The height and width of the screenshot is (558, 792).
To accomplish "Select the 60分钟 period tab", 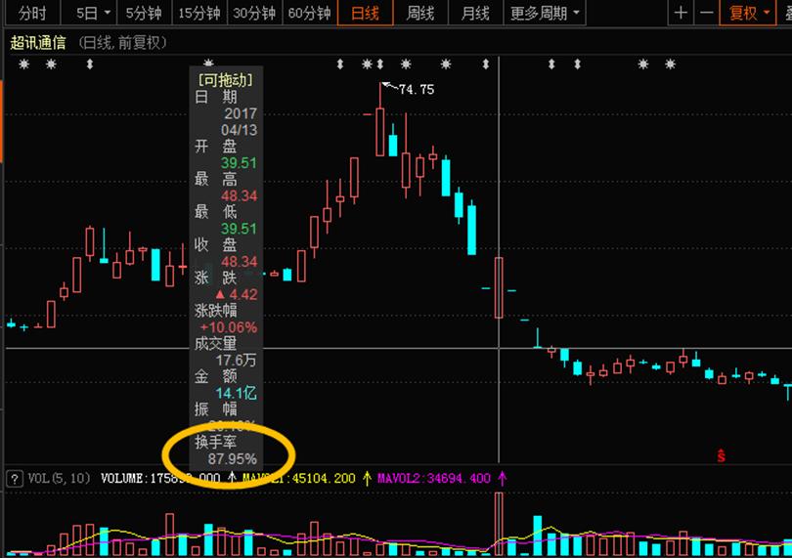I will tap(310, 13).
